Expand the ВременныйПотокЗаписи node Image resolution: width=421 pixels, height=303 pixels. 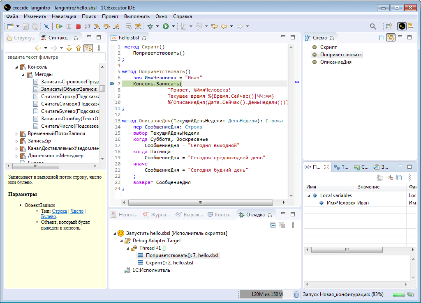coord(16,134)
